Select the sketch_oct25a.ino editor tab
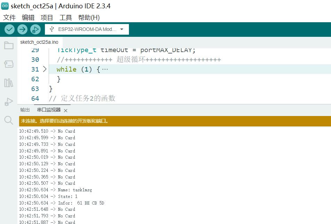 pos(39,42)
